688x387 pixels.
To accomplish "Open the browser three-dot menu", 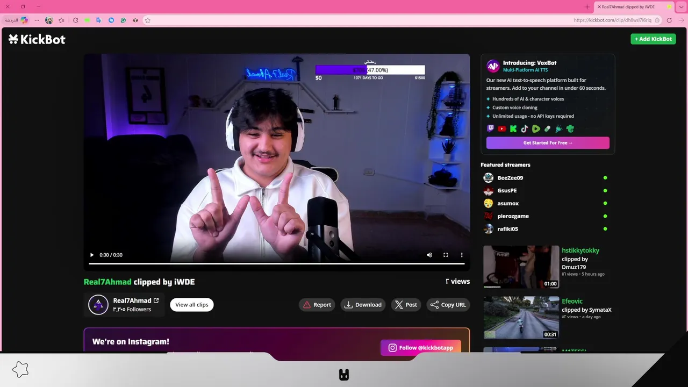I will coord(37,20).
